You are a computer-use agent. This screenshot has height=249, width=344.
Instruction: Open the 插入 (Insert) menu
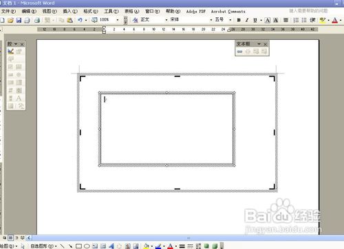(70, 11)
